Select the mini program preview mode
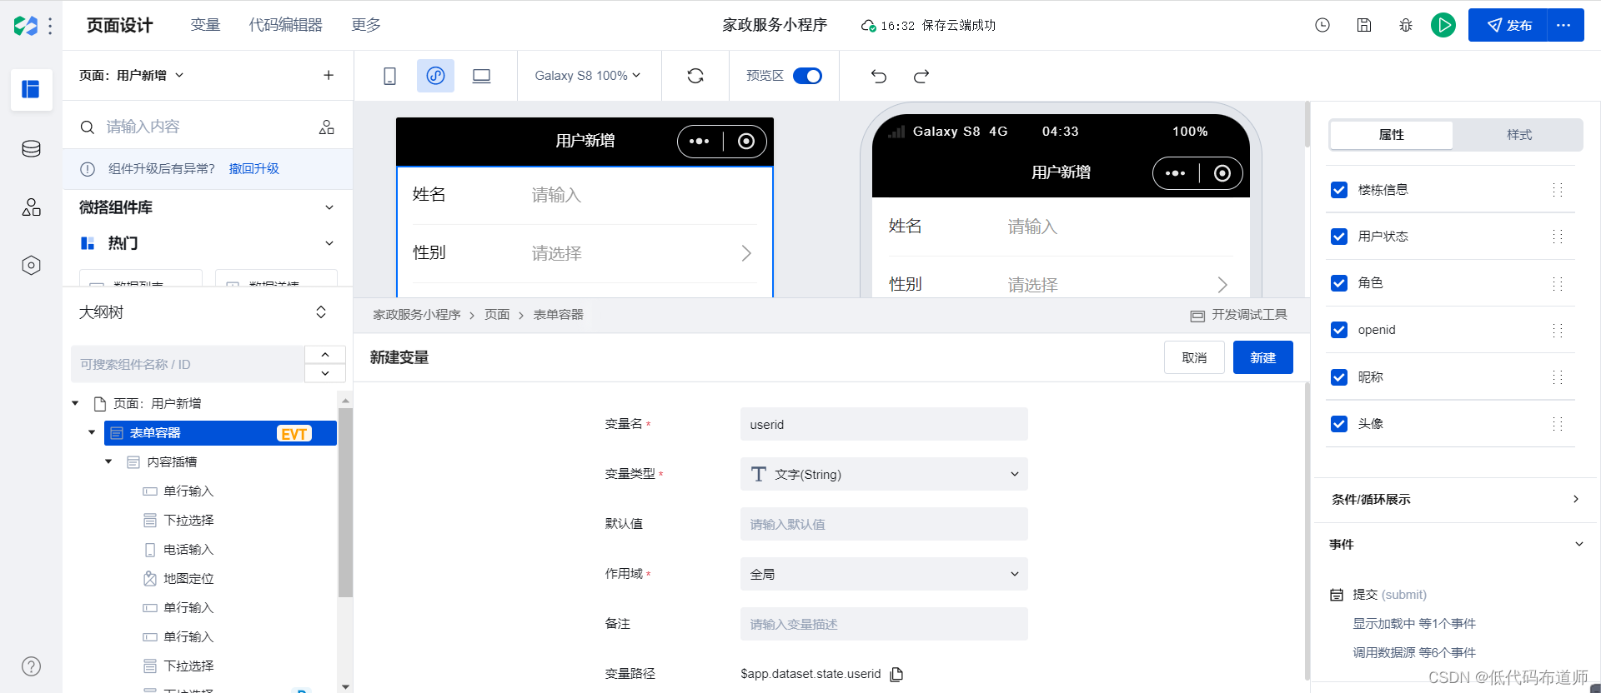The height and width of the screenshot is (693, 1601). point(435,76)
